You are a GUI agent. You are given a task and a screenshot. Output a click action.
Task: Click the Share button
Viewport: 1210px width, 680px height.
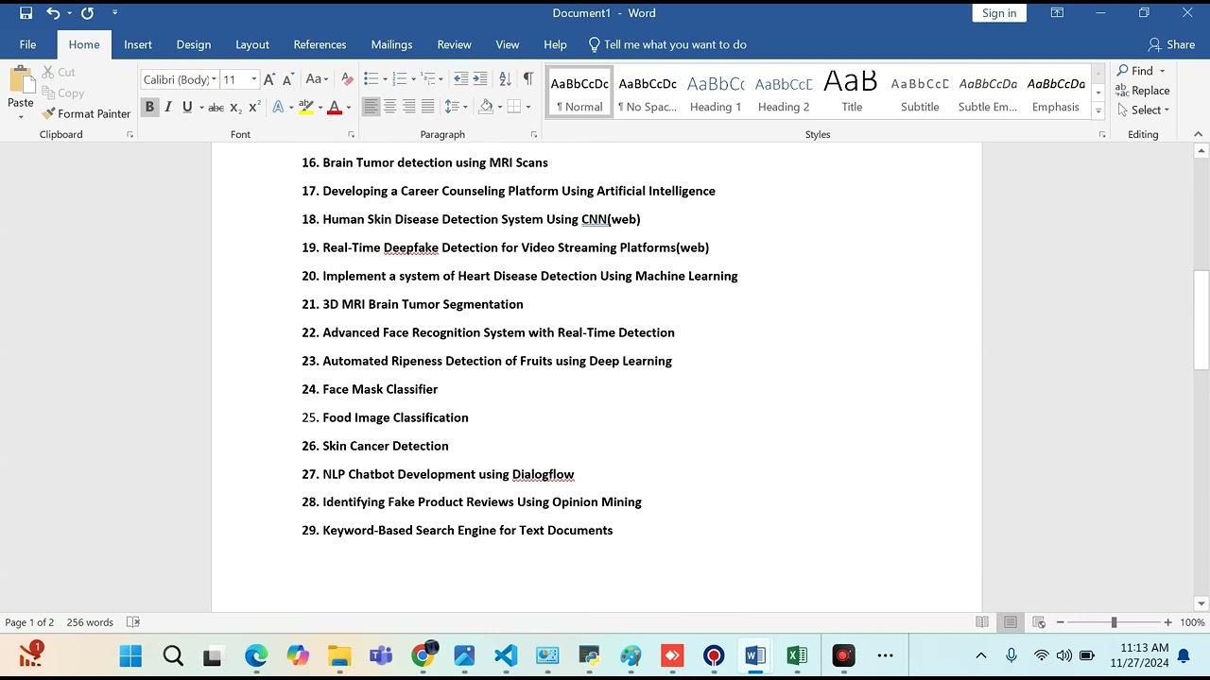click(x=1171, y=44)
